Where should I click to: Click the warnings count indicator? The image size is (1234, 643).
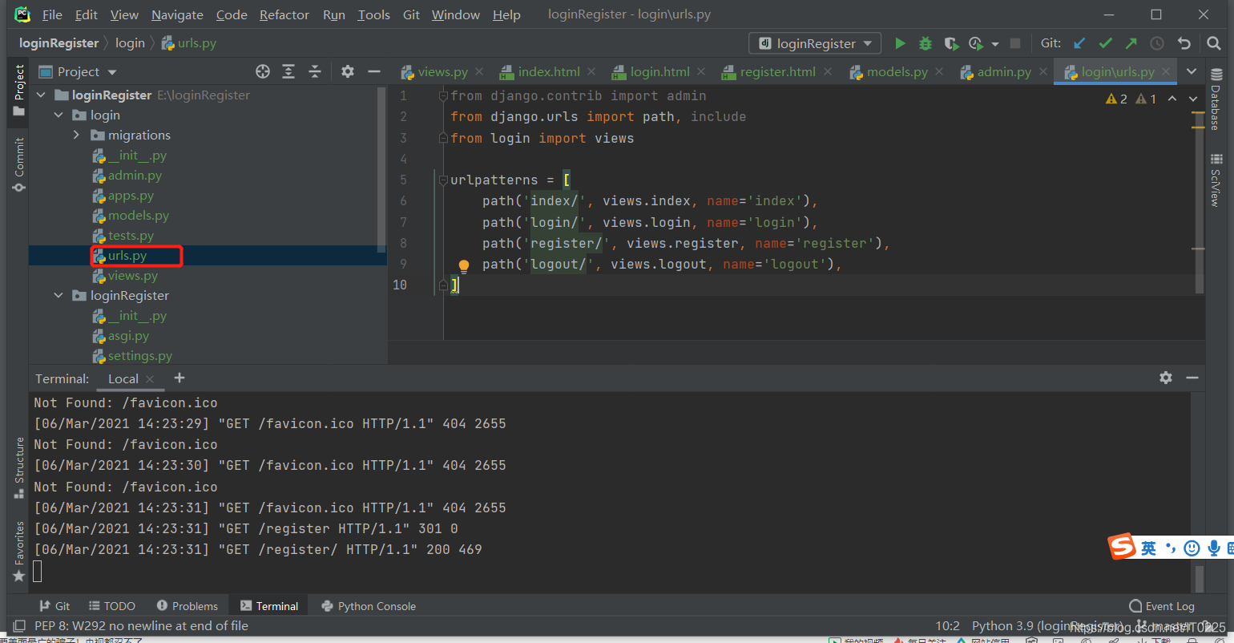click(1116, 99)
